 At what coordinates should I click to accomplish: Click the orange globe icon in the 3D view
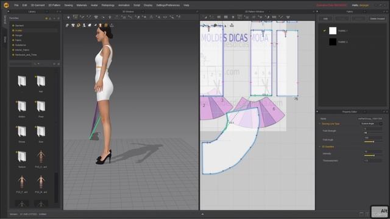point(106,26)
